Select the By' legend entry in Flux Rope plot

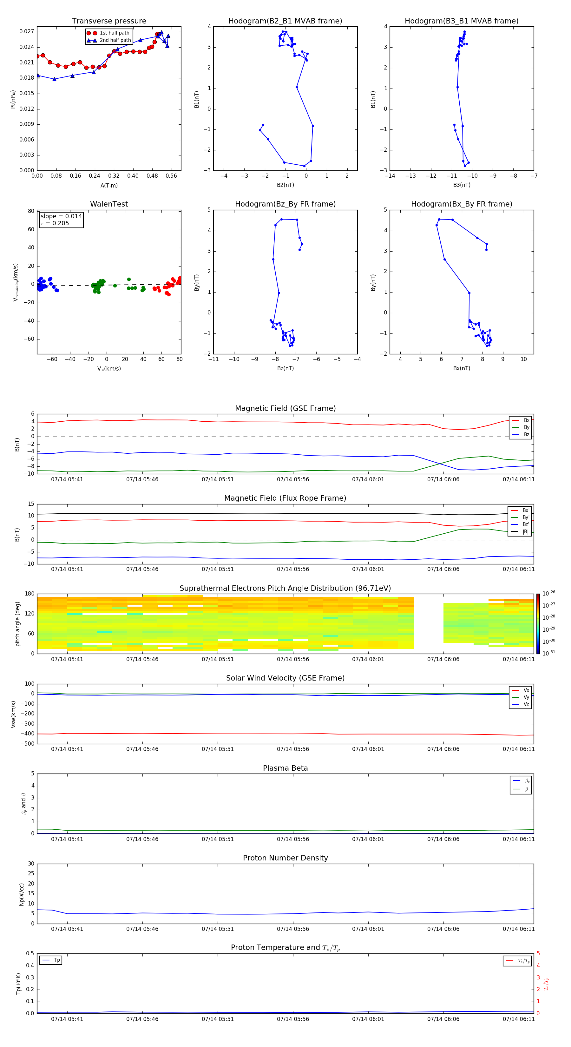pyautogui.click(x=520, y=517)
